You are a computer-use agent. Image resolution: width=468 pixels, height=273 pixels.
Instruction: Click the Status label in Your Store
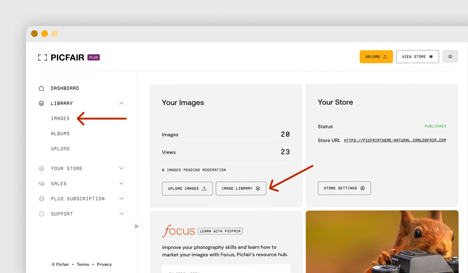[325, 126]
